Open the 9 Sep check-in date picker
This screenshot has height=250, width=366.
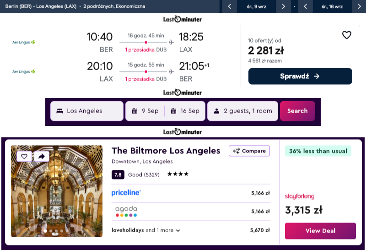[x=145, y=111]
